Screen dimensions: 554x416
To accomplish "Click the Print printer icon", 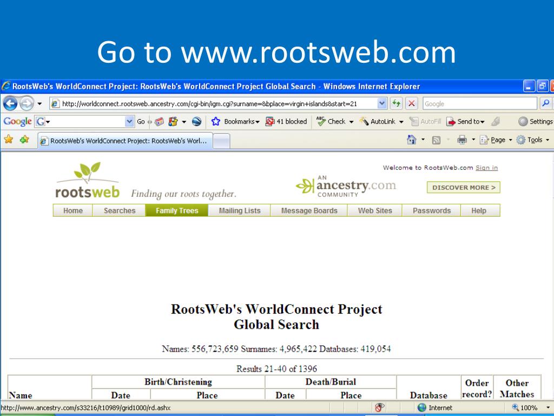I will [x=462, y=140].
